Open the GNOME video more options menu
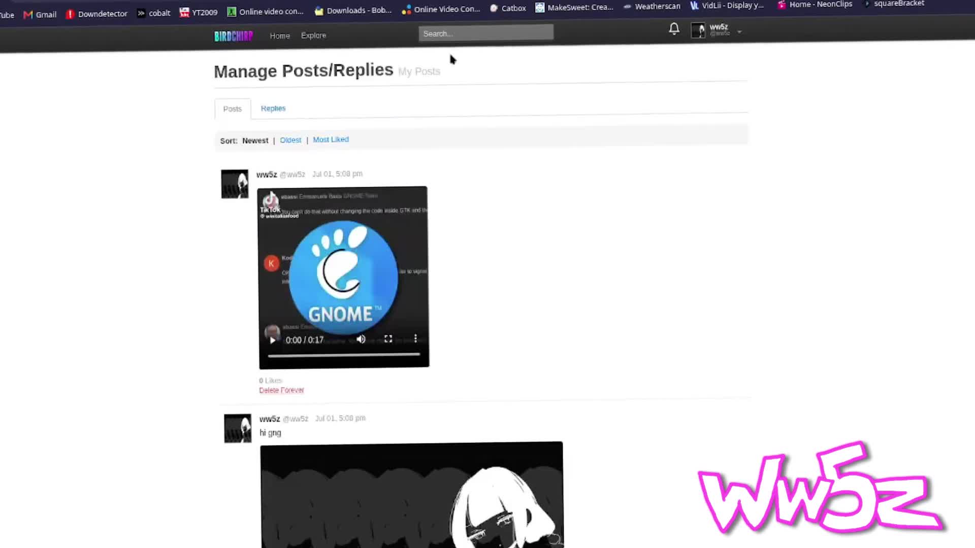This screenshot has width=975, height=548. click(x=415, y=338)
